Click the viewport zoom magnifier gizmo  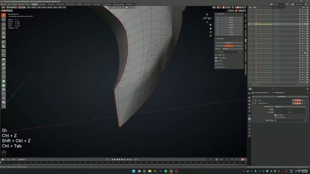[x=210, y=25]
